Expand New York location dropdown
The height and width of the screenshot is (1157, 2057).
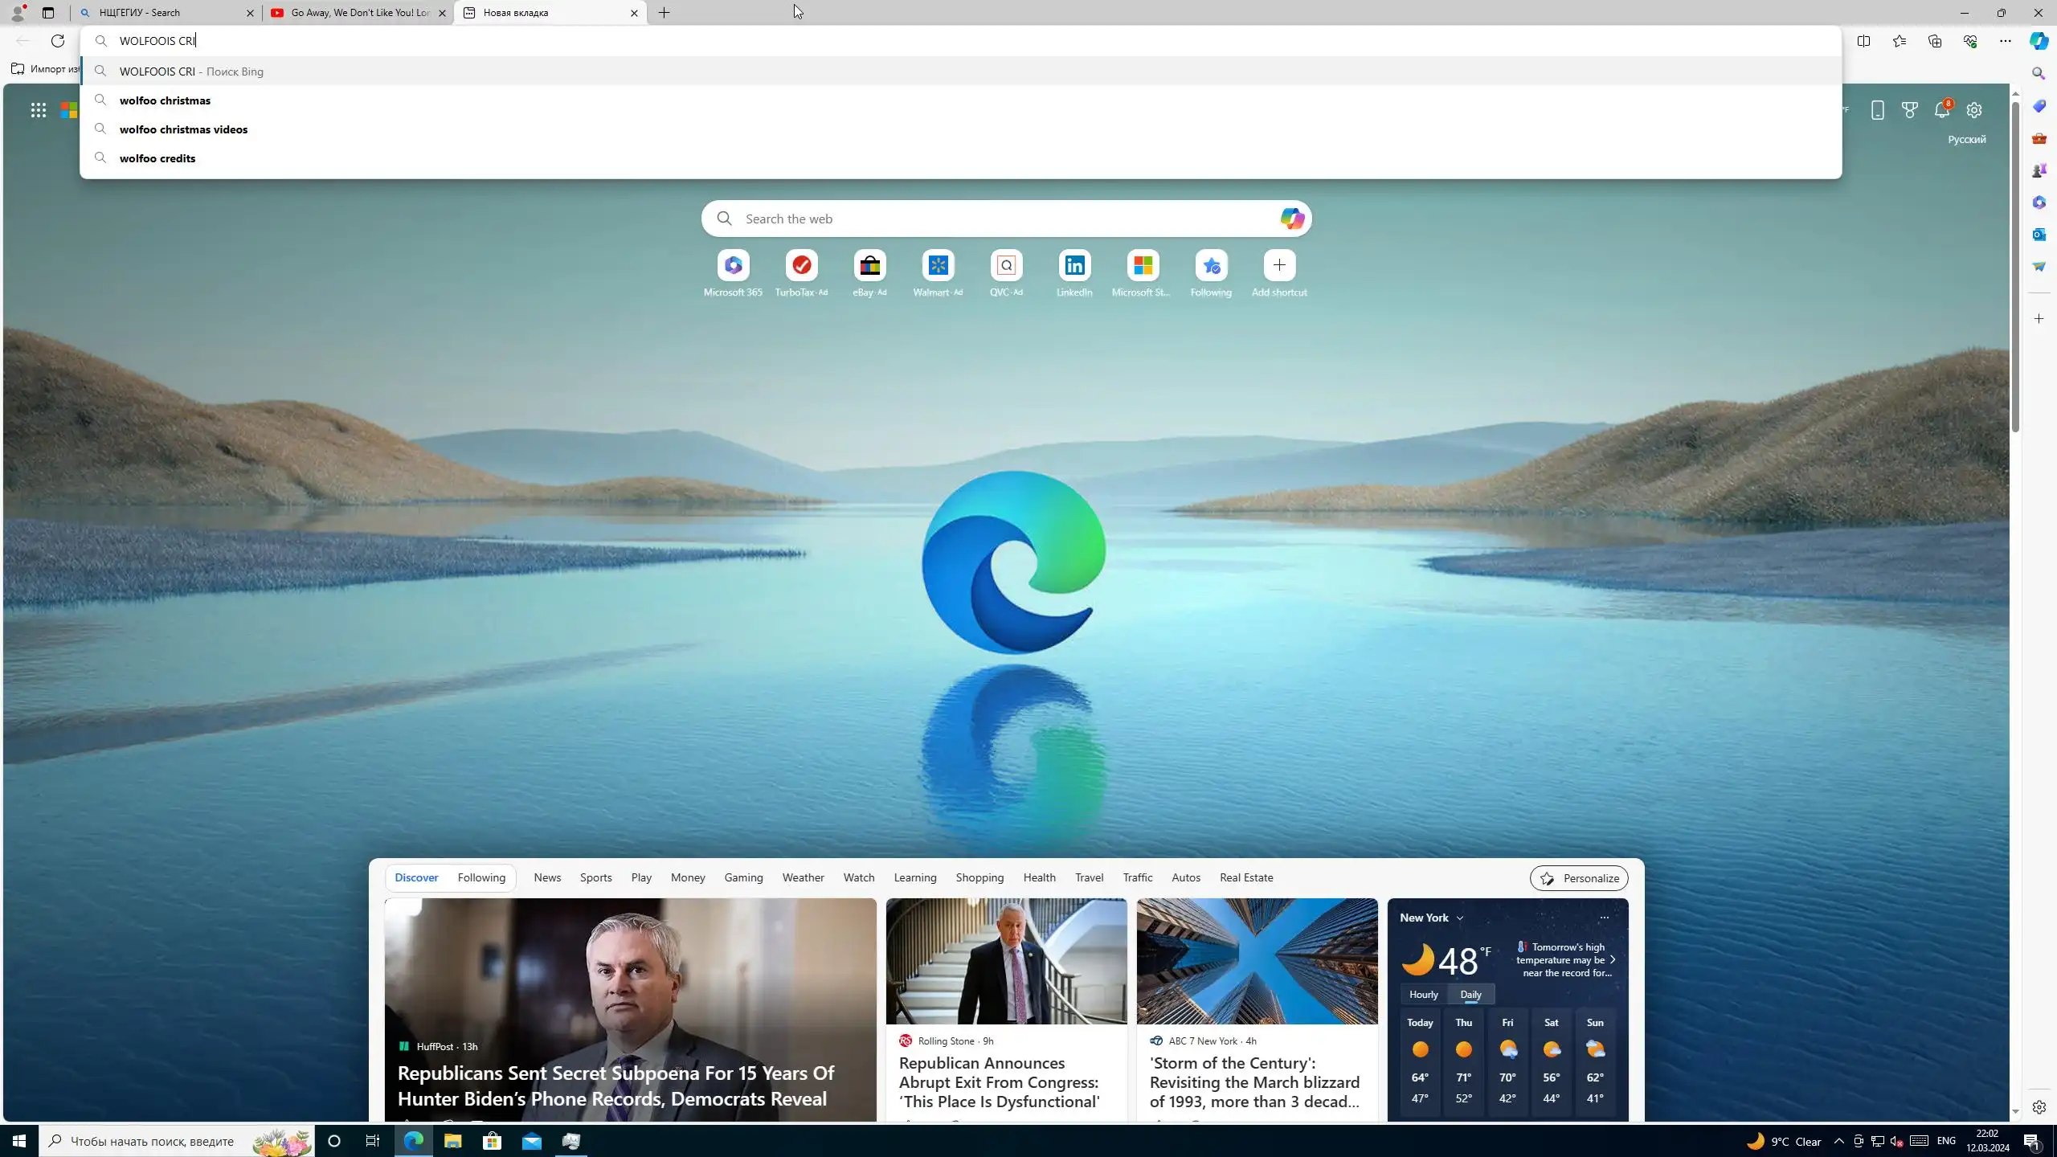click(1460, 918)
